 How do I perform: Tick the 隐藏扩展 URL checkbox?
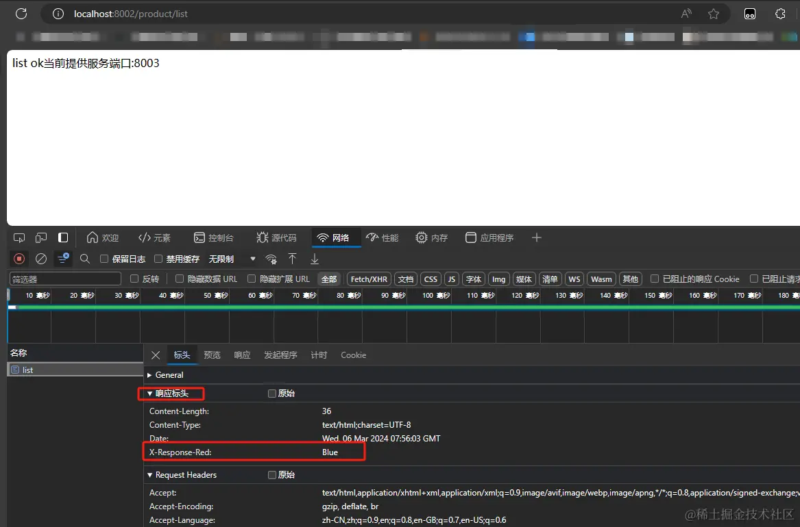(252, 279)
